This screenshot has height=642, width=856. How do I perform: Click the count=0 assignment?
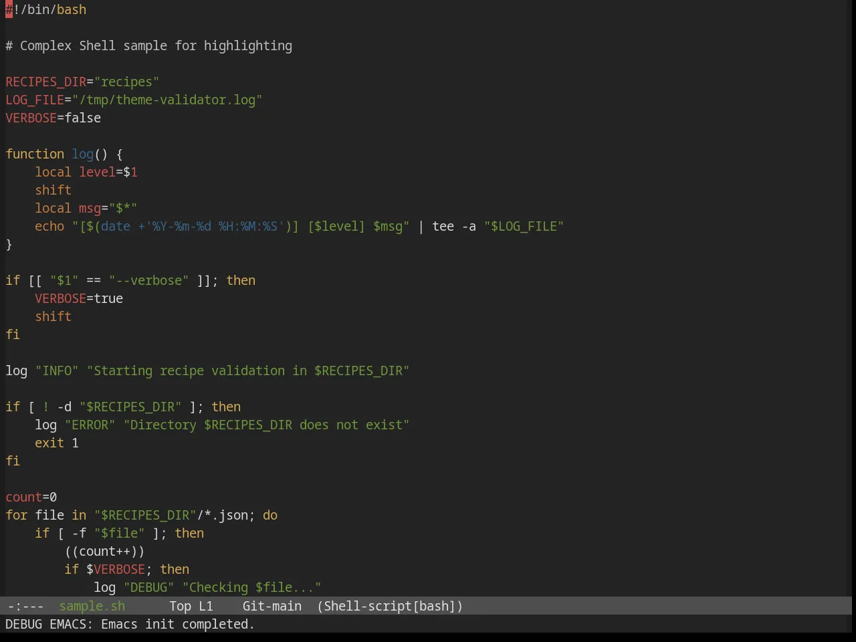[31, 497]
